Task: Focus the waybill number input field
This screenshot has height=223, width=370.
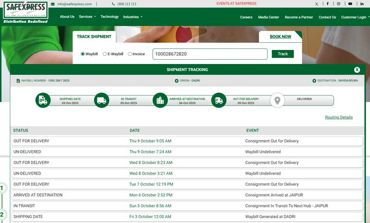Action: 210,54
